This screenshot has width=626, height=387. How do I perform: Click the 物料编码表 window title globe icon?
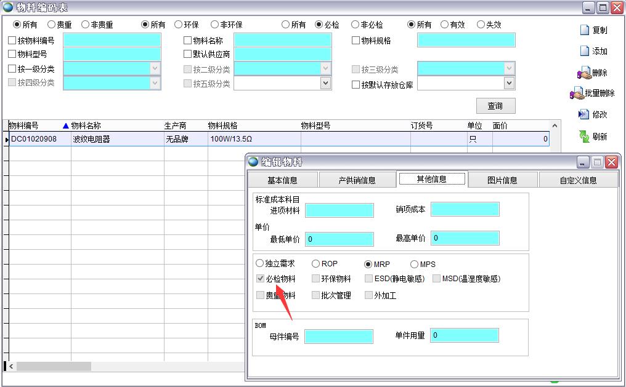click(8, 7)
